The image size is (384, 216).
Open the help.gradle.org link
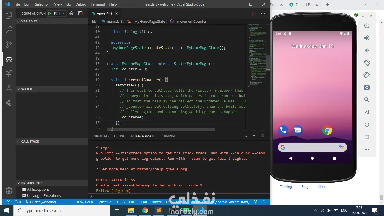pos(162,169)
